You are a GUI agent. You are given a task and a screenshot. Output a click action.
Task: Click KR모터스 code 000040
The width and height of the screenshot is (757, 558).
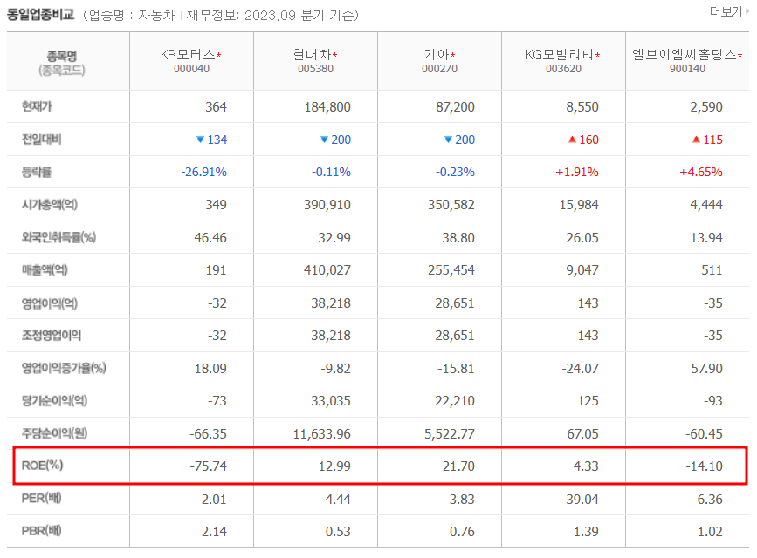coord(192,69)
